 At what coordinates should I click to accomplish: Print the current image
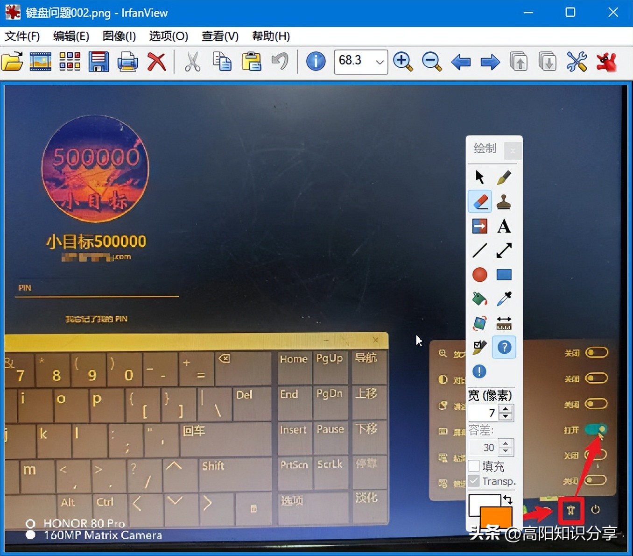coord(127,62)
